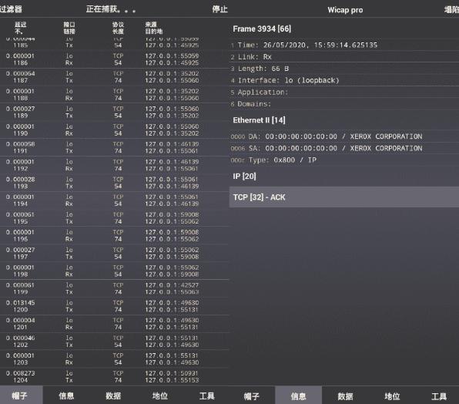Open packet row number 1188

115,94
